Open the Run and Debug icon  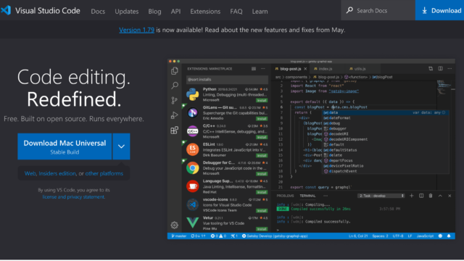coord(175,115)
